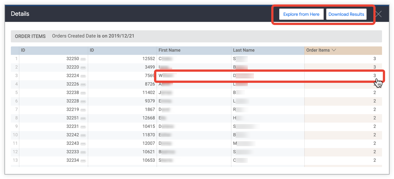Click the drill menu icon for ID 32238
394x179 pixels.
pyautogui.click(x=83, y=93)
